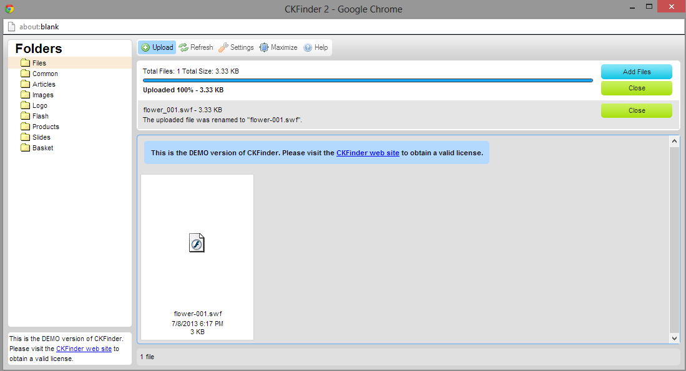Click the about:blank address bar

(x=343, y=27)
